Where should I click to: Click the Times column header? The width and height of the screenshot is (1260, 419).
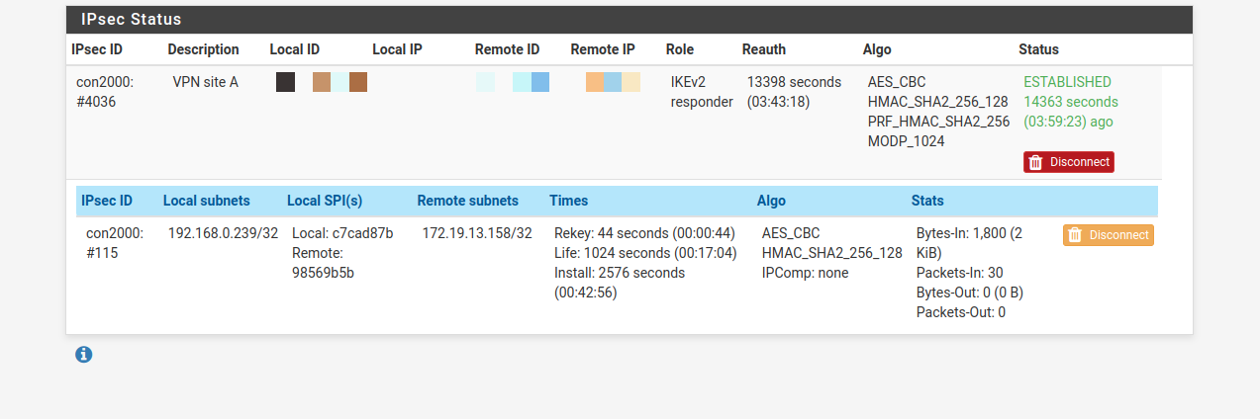tap(569, 201)
